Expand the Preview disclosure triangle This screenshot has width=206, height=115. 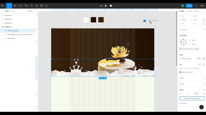[x=180, y=103]
